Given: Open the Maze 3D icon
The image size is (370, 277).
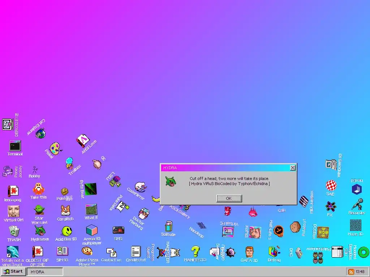Looking at the screenshot, I should click(356, 225).
